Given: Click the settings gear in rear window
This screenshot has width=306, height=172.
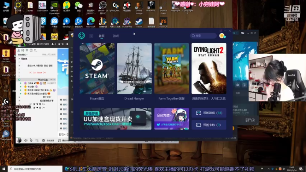Looking at the screenshot, I should click(x=238, y=85).
